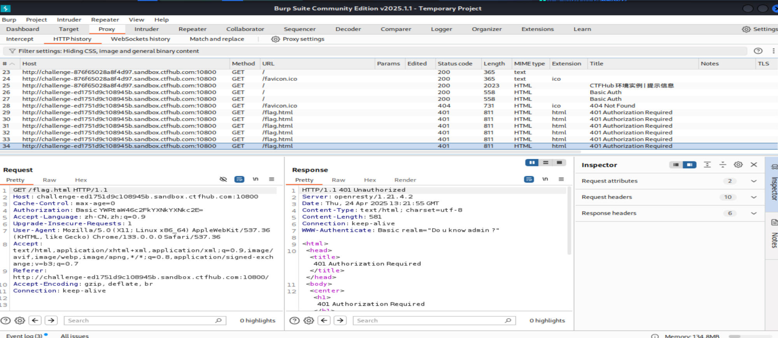Toggle \n newline display in Response pane

pos(545,179)
